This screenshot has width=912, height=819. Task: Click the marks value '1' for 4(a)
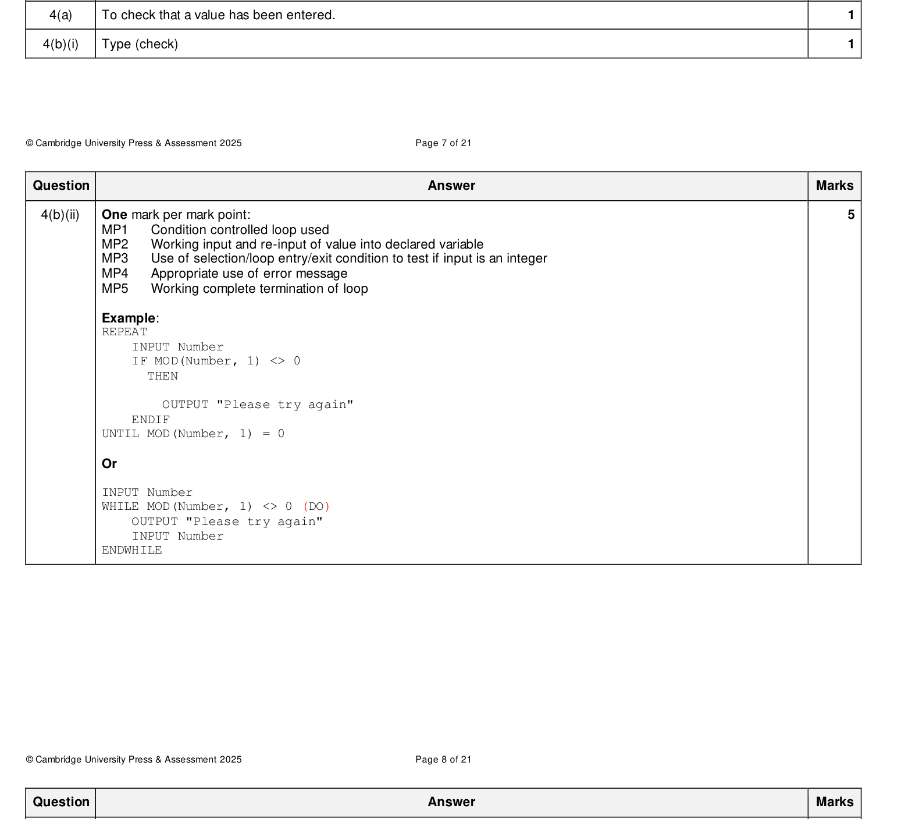point(851,15)
